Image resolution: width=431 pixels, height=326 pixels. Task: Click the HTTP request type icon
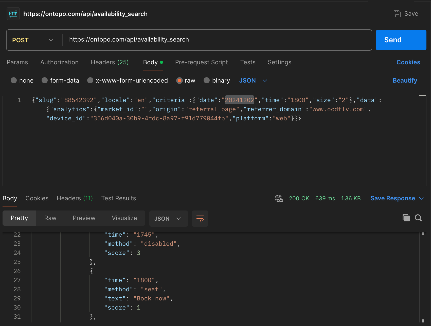click(13, 14)
